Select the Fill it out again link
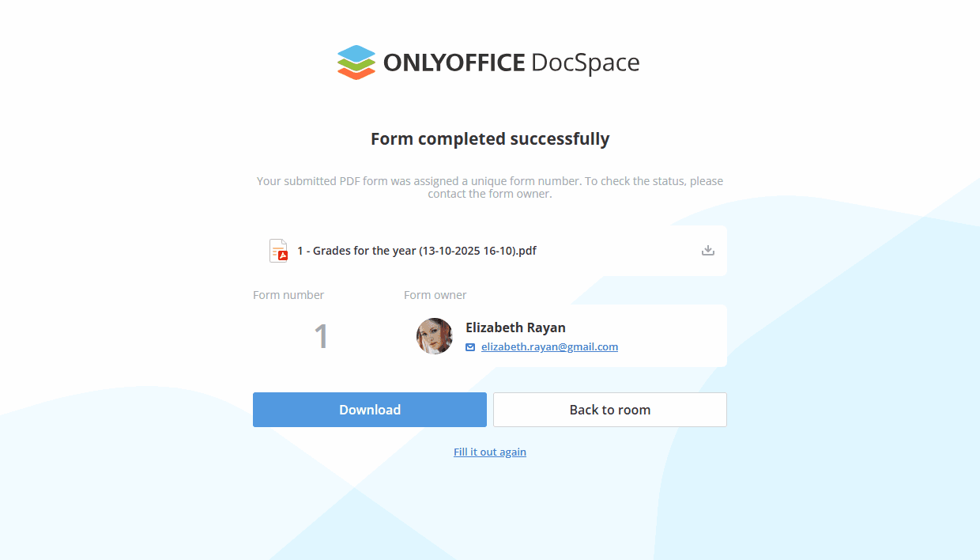The image size is (980, 560). click(x=490, y=452)
